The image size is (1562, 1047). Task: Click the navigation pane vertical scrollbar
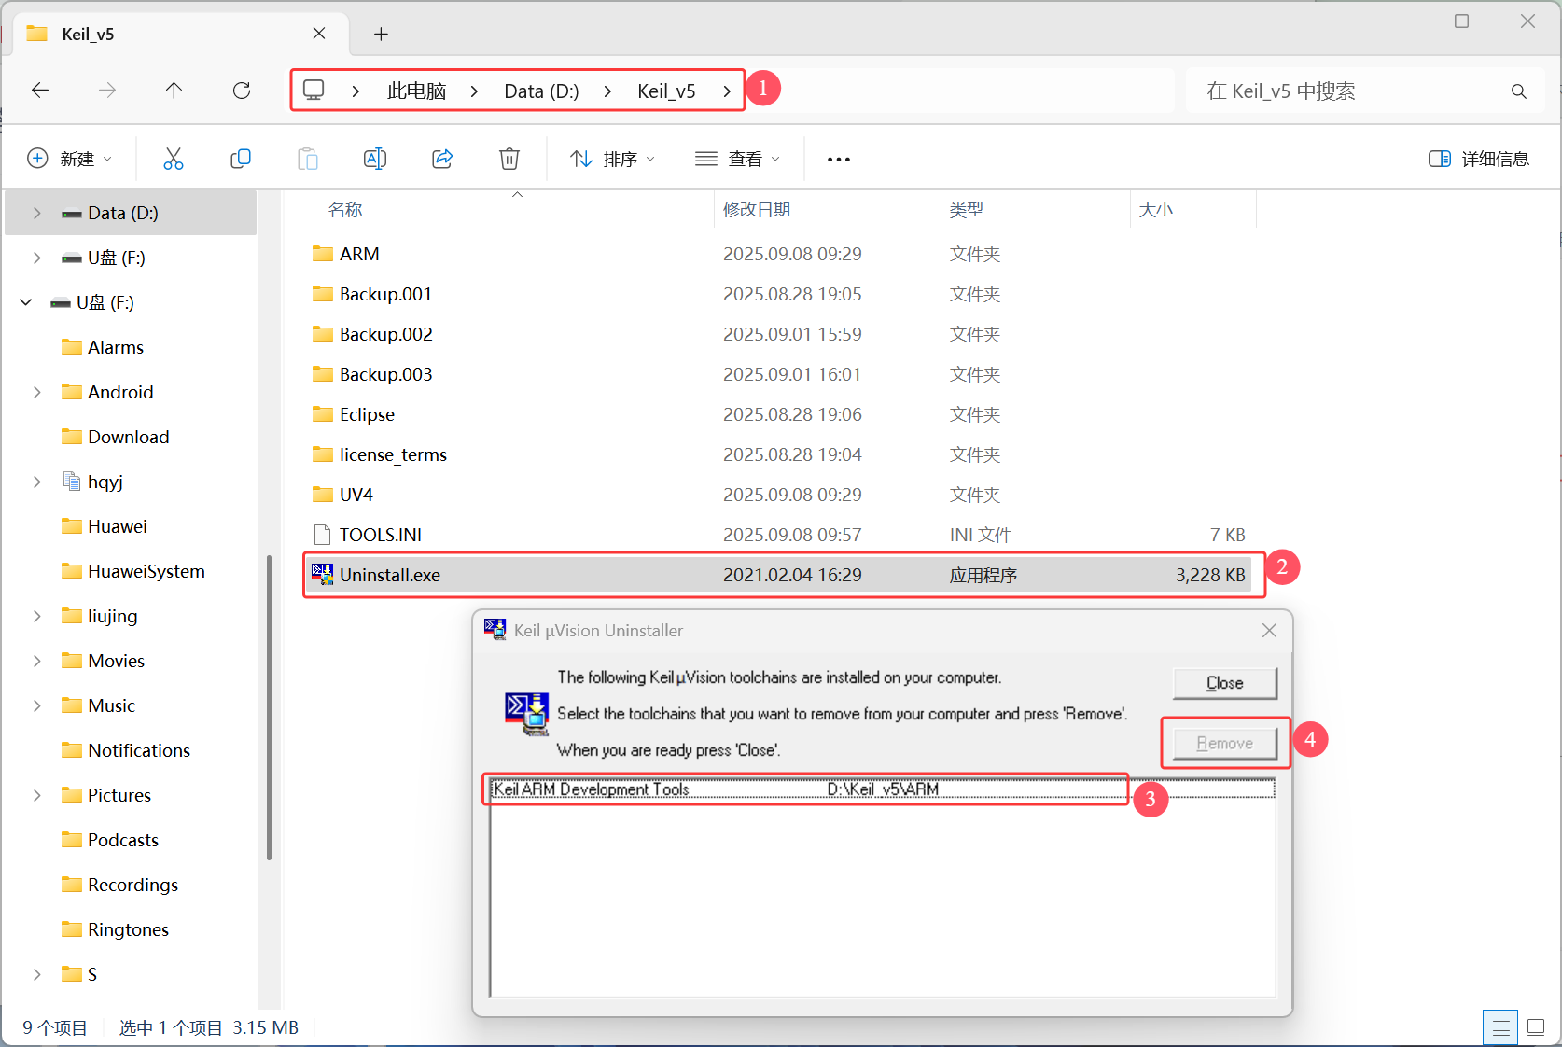tap(269, 706)
